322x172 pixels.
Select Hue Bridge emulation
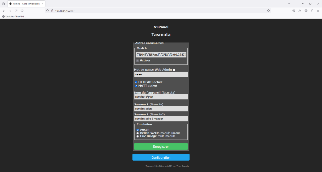click(138, 136)
